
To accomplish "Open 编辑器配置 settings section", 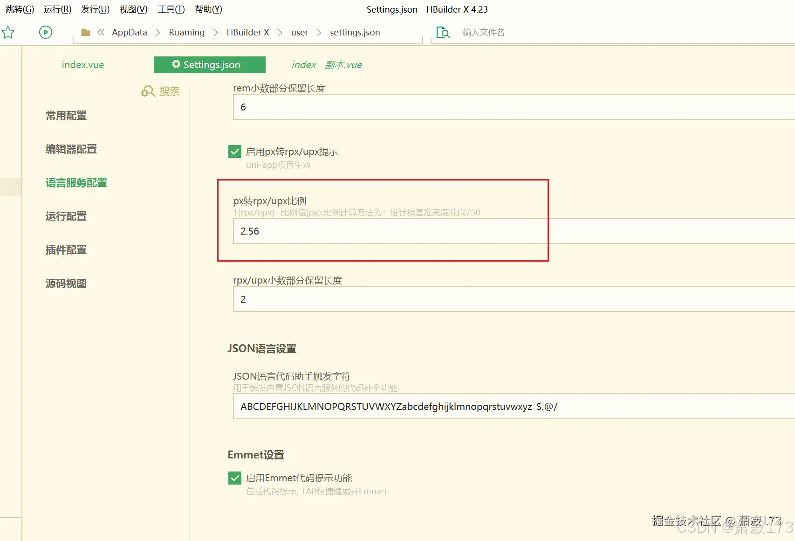I will [x=71, y=149].
